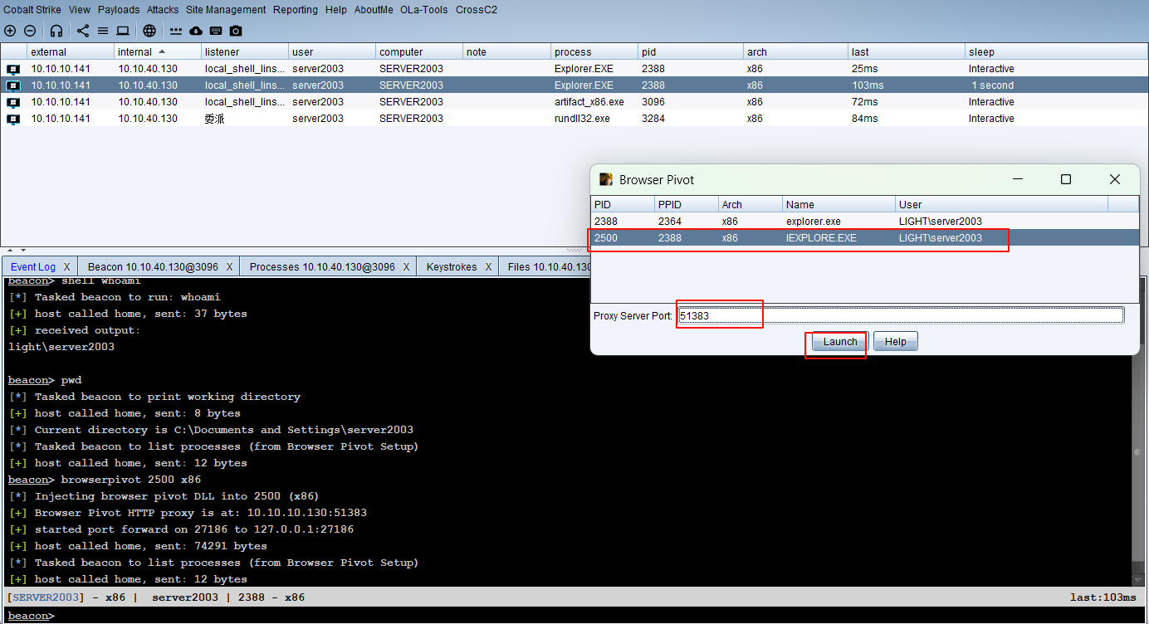Click the cloud download icon

[x=196, y=31]
